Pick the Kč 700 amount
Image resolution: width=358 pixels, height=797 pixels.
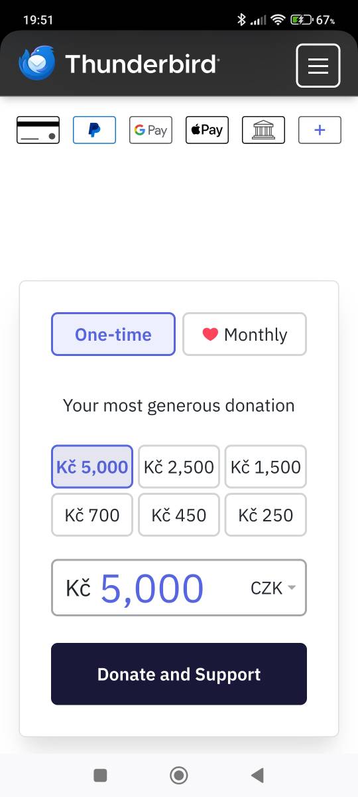click(x=92, y=515)
